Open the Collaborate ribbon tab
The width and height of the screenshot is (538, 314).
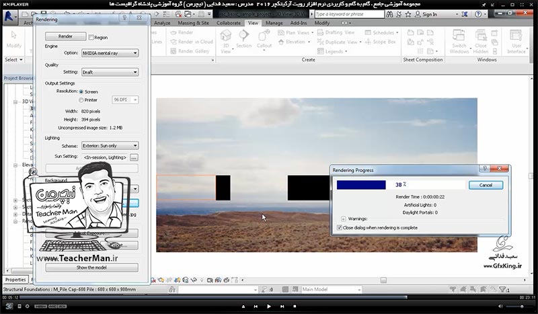229,23
